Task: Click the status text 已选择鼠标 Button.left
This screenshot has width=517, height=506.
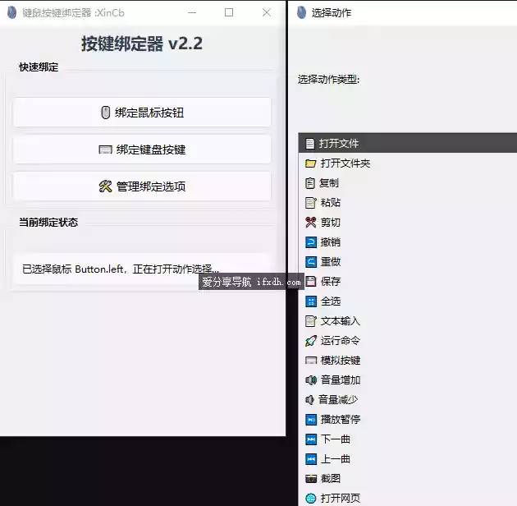Action: [73, 269]
